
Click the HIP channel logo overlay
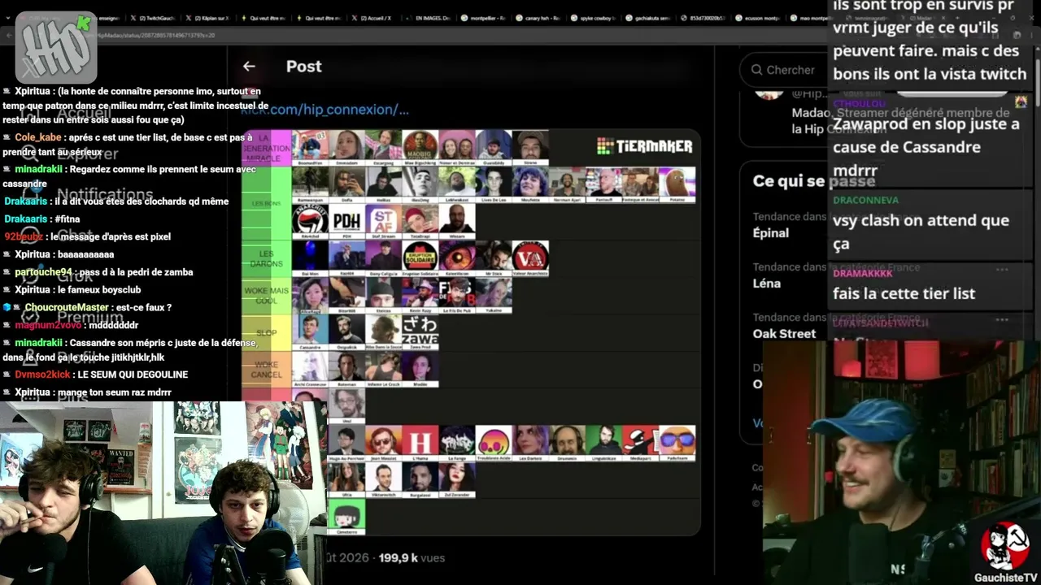click(55, 47)
